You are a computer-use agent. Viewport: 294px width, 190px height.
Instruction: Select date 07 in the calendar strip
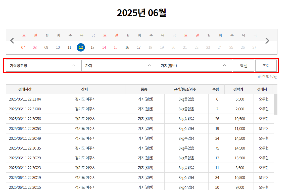(23, 47)
